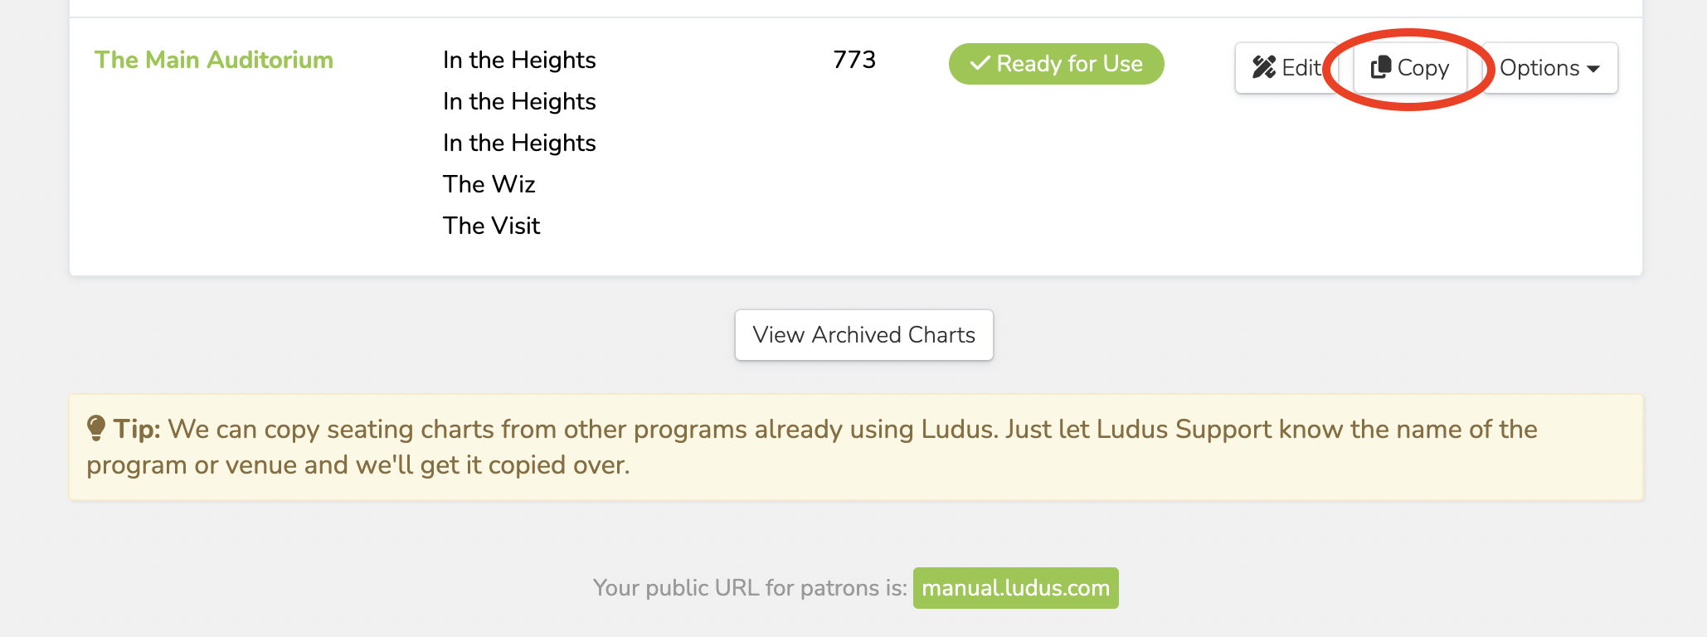The height and width of the screenshot is (637, 1707).
Task: Click the Ready for Use status badge
Action: 1057,64
